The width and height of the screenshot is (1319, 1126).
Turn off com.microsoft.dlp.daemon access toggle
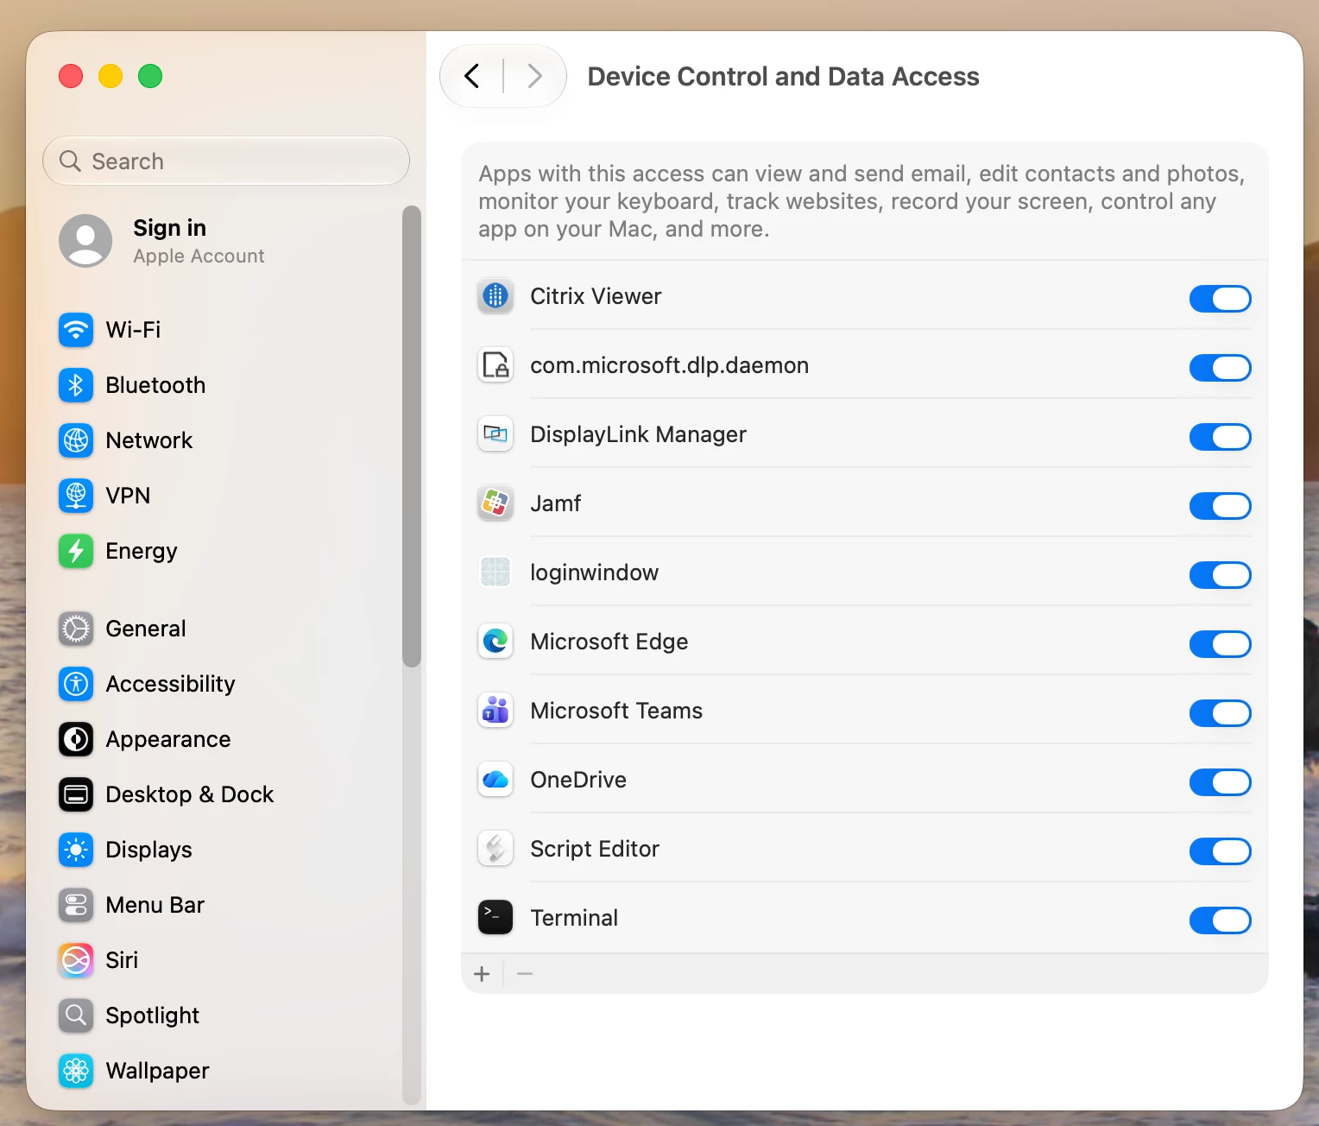click(x=1220, y=368)
